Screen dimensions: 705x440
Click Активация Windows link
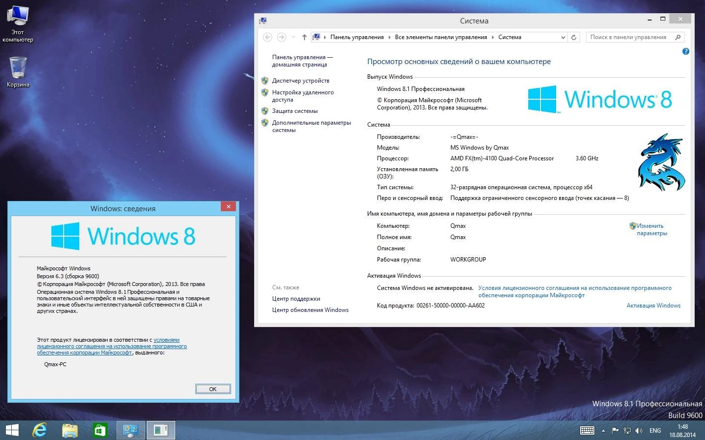(654, 306)
